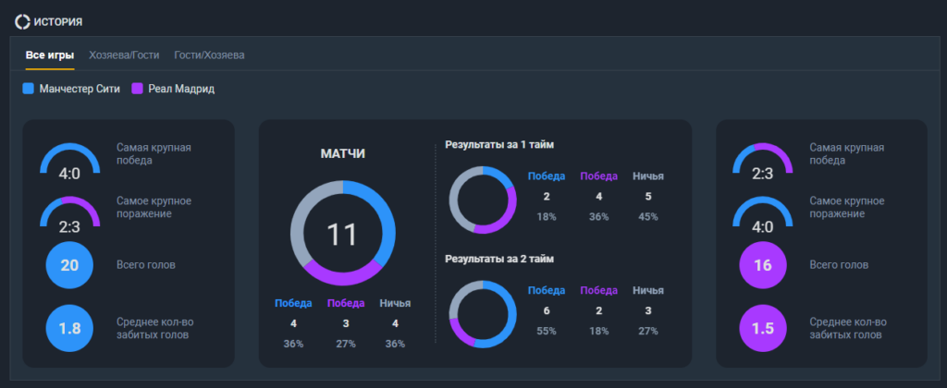This screenshot has height=388, width=947.
Task: Click the 55% win value for second half
Action: pos(547,331)
